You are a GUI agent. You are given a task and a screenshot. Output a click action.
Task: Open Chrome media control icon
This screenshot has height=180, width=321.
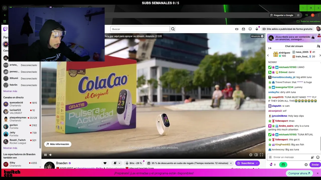click(306, 15)
